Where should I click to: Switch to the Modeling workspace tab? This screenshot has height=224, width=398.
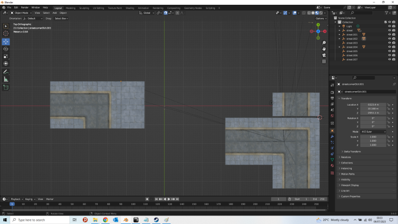[70, 8]
